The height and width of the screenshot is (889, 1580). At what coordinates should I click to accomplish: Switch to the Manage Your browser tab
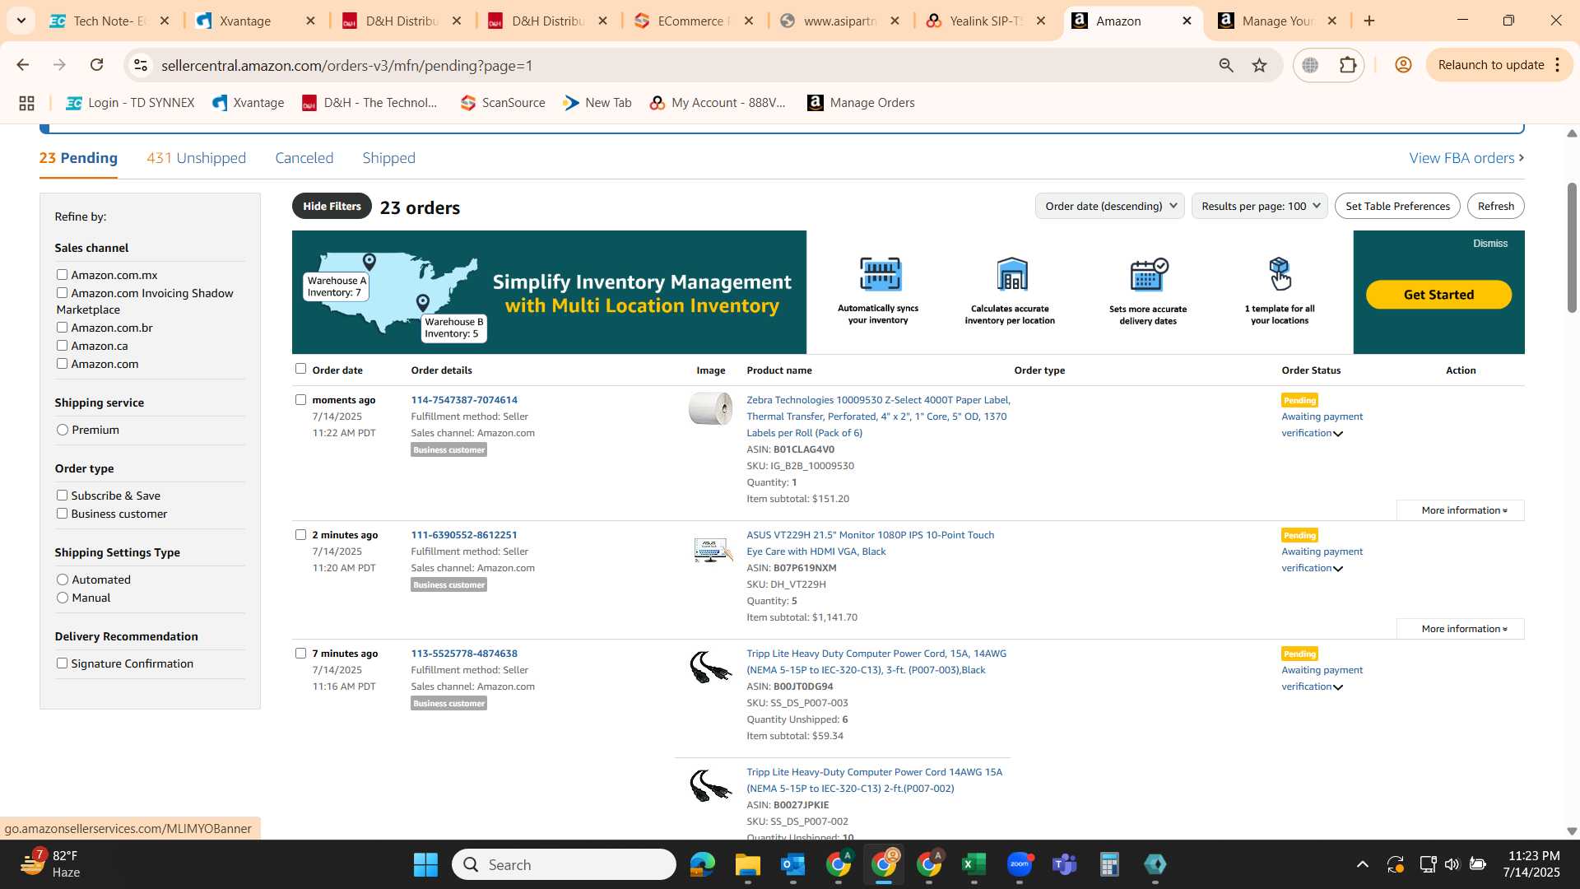pyautogui.click(x=1278, y=21)
